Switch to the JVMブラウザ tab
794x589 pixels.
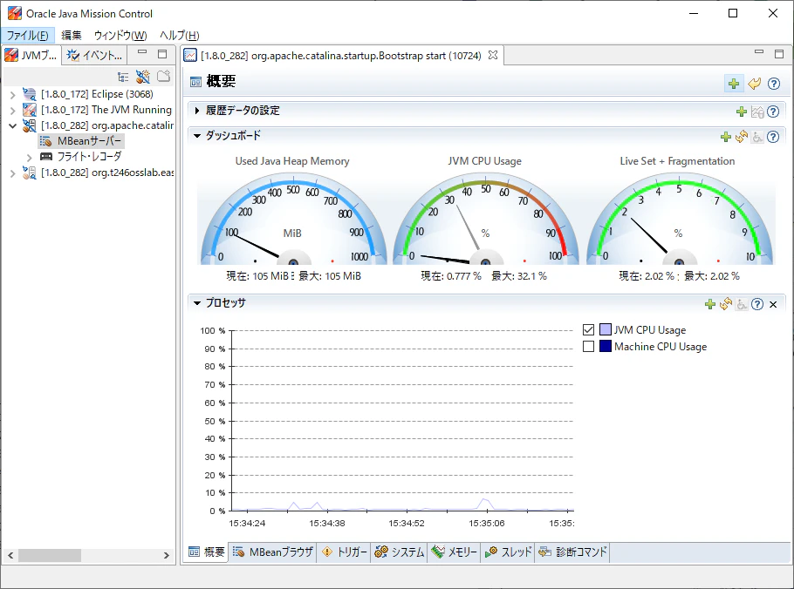[x=31, y=55]
